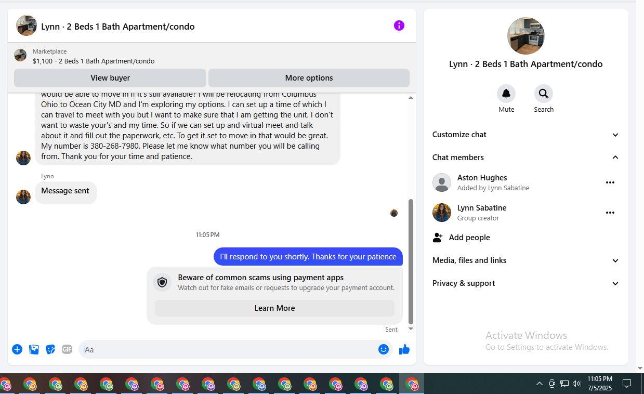Expand Media, files and links
This screenshot has height=394, width=644.
526,260
